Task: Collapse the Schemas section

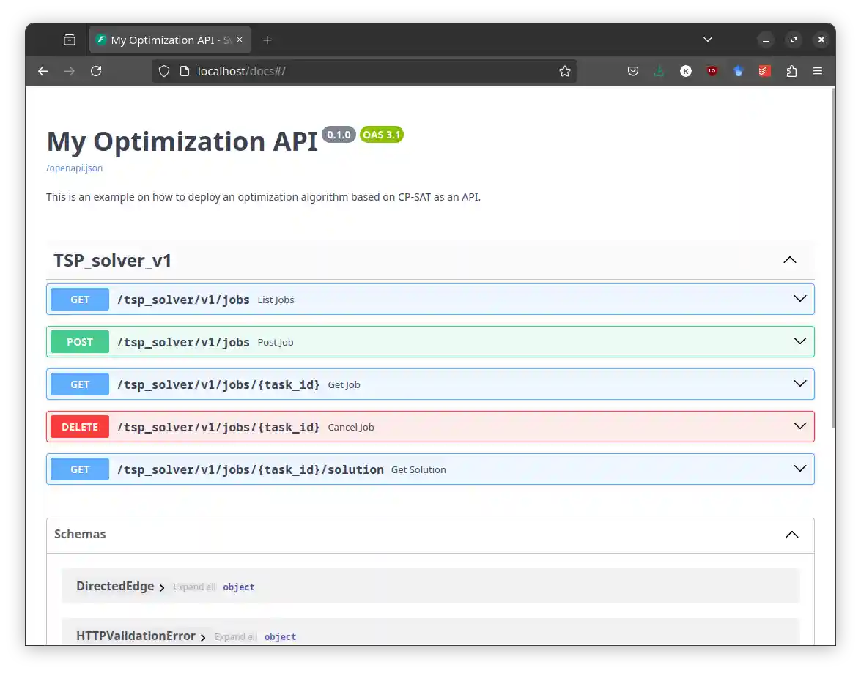Action: click(791, 535)
